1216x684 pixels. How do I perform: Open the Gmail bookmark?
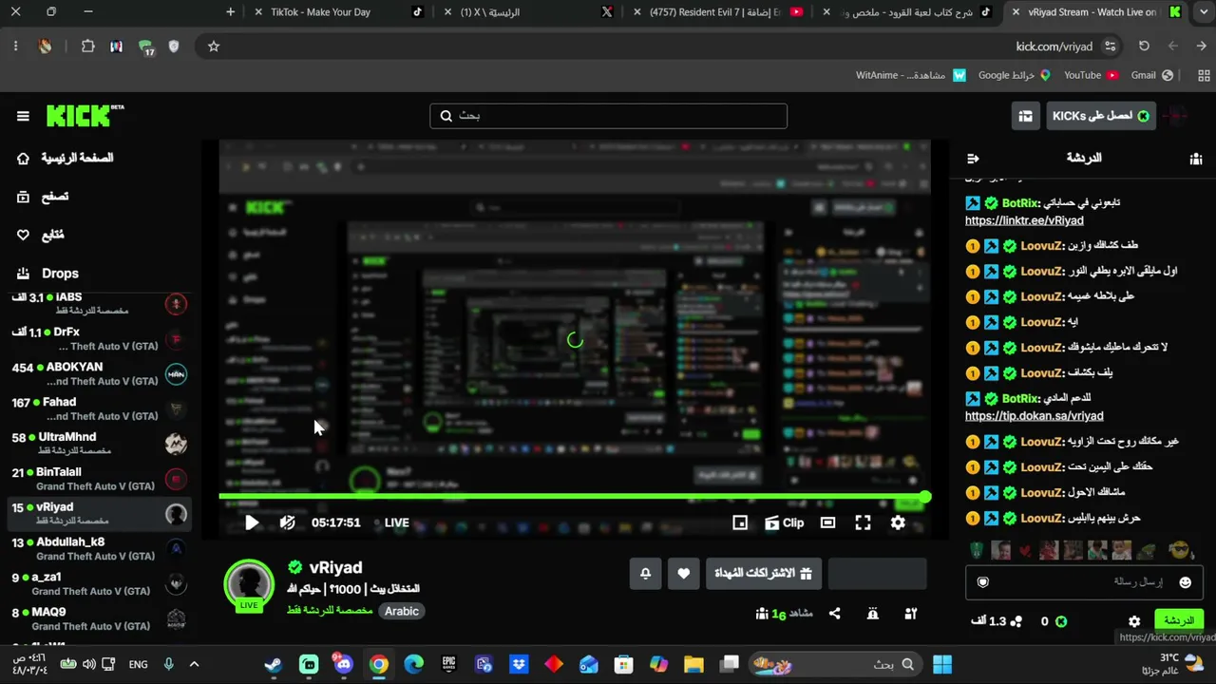pyautogui.click(x=1151, y=75)
